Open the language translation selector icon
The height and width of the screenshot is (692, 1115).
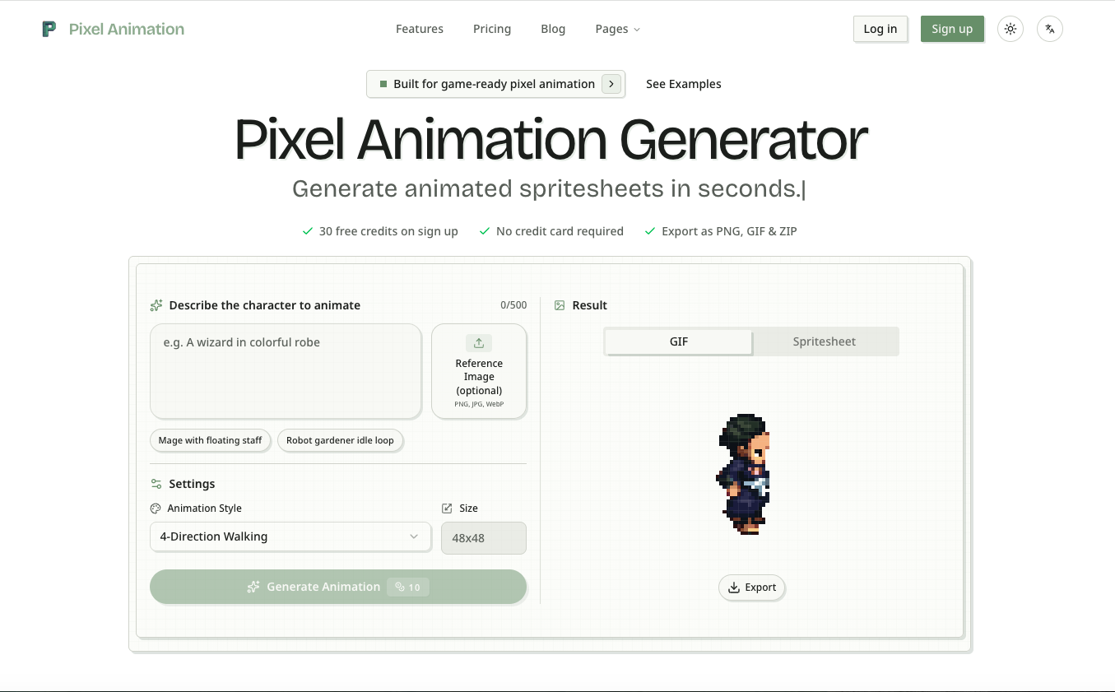tap(1050, 29)
